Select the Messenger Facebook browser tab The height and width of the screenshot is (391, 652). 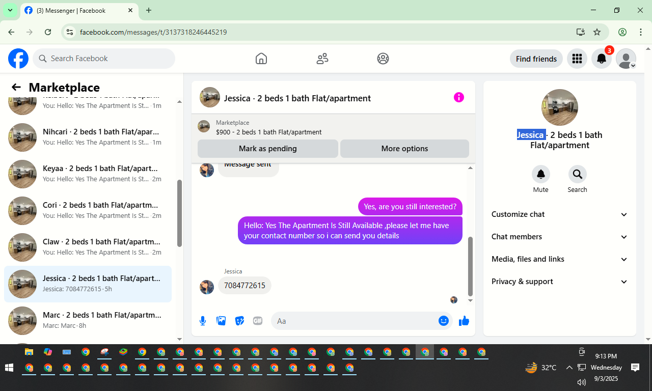coord(79,10)
